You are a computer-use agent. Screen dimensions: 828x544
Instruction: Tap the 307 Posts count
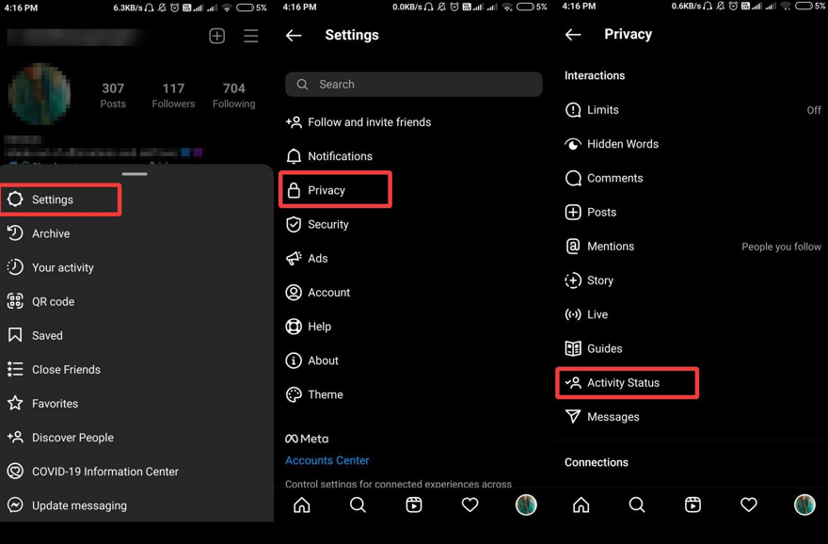[x=113, y=95]
